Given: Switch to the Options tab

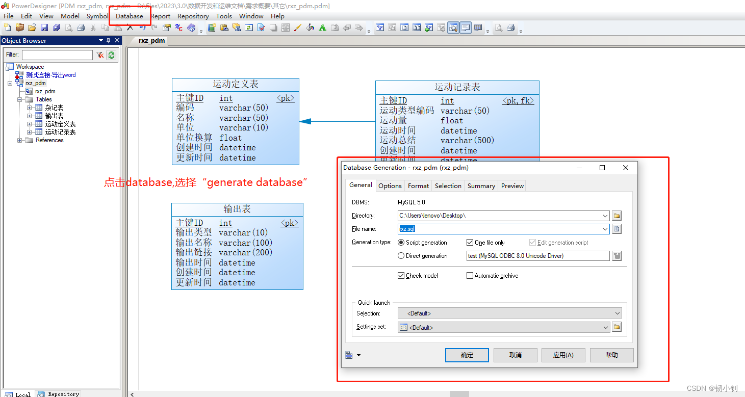Looking at the screenshot, I should coord(390,186).
